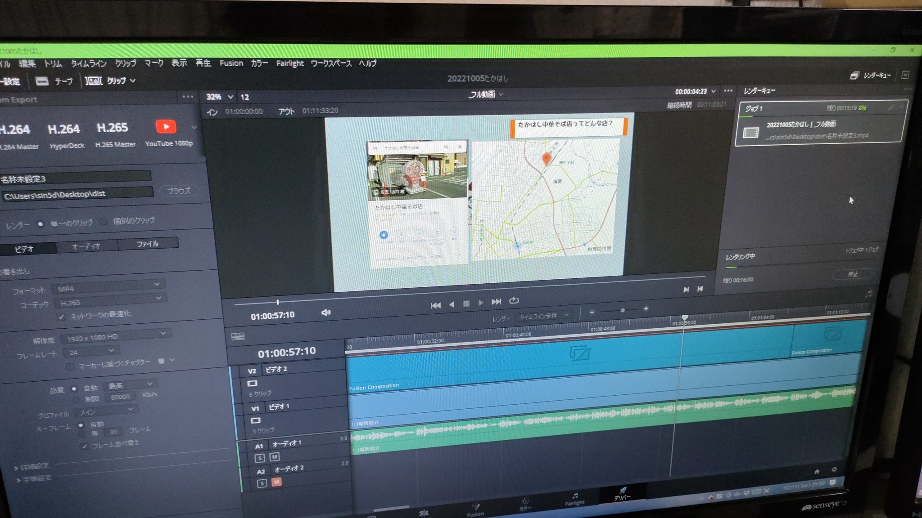The width and height of the screenshot is (922, 518).
Task: Expand the 詳細設定 section
Action: (x=32, y=467)
